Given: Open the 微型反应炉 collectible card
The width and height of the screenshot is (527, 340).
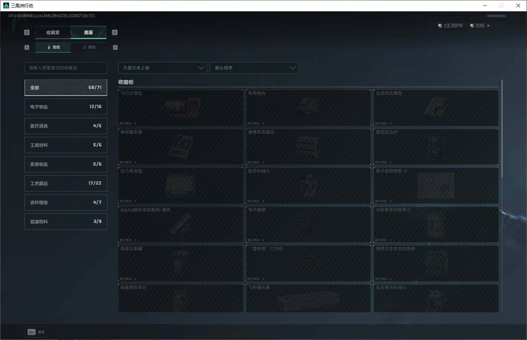Looking at the screenshot, I should pyautogui.click(x=436, y=147).
